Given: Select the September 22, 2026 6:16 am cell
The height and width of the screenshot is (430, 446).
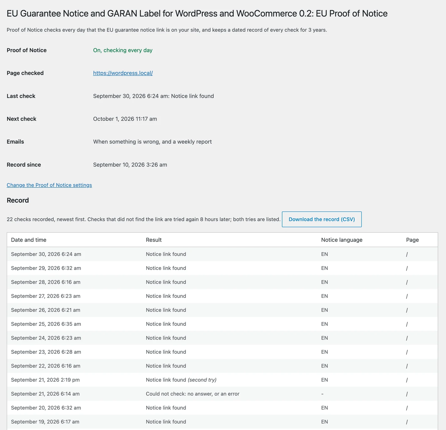Looking at the screenshot, I should point(46,366).
